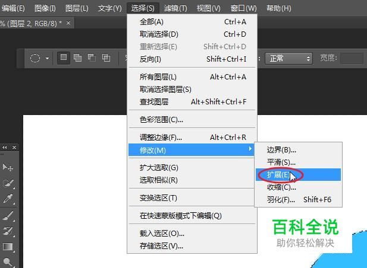This screenshot has height=268, width=367.
Task: Open the 编辑(E) menu
Action: click(x=13, y=8)
